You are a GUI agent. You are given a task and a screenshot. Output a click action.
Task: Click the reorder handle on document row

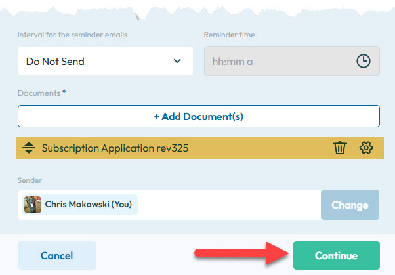click(28, 148)
